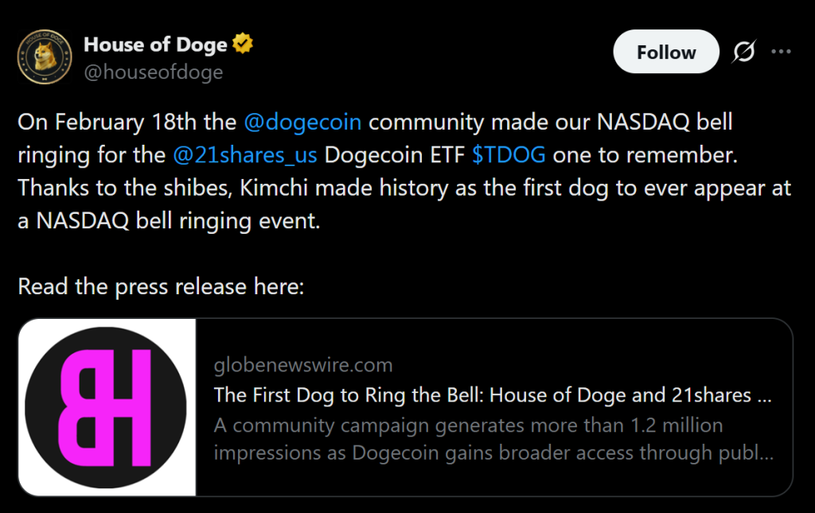The height and width of the screenshot is (513, 815).
Task: Click the gold verified badge
Action: click(244, 45)
